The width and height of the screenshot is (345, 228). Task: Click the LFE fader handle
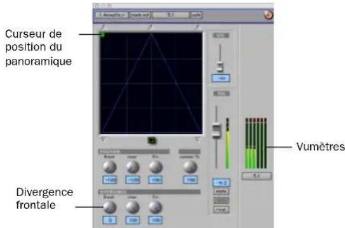pyautogui.click(x=220, y=67)
